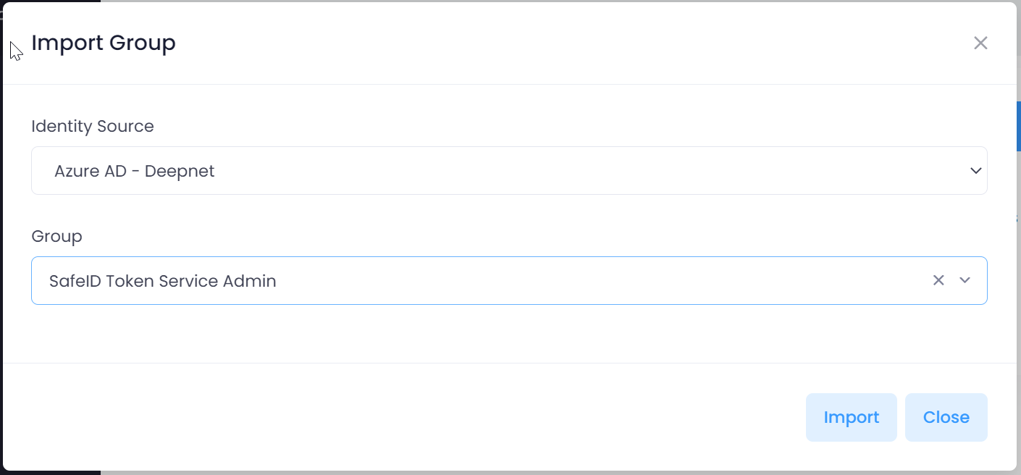This screenshot has height=475, width=1021.
Task: Click empty space beneath the Group field
Action: pyautogui.click(x=507, y=333)
